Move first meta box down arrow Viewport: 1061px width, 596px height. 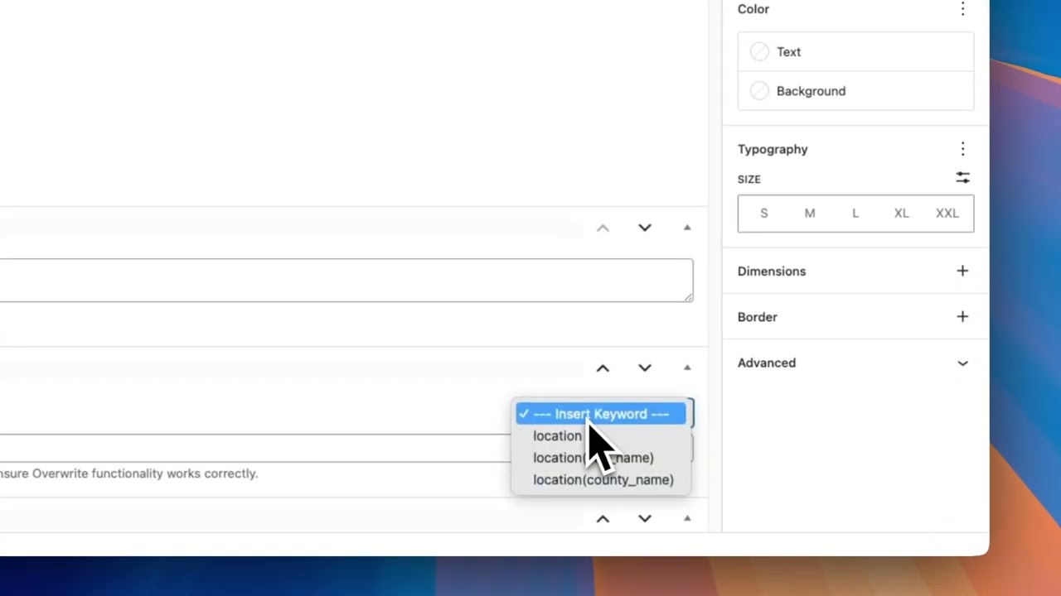coord(645,228)
